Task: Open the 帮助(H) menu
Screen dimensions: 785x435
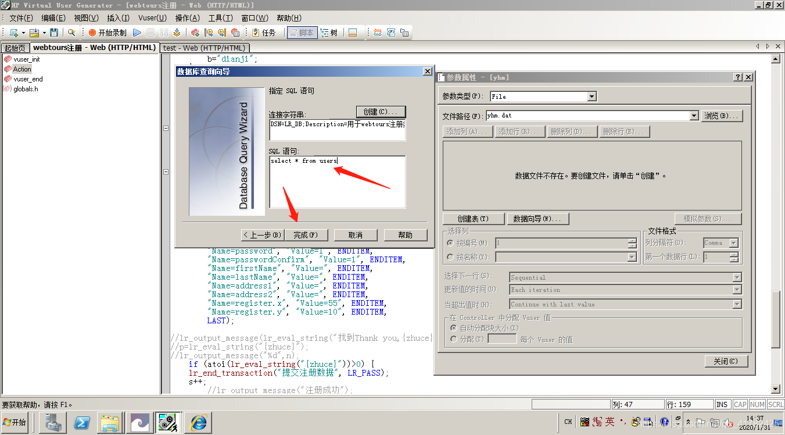Action: (289, 18)
